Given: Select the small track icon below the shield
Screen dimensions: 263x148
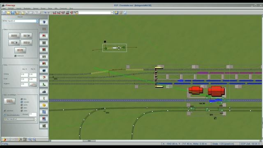Looking at the screenshot, I should click(44, 29).
